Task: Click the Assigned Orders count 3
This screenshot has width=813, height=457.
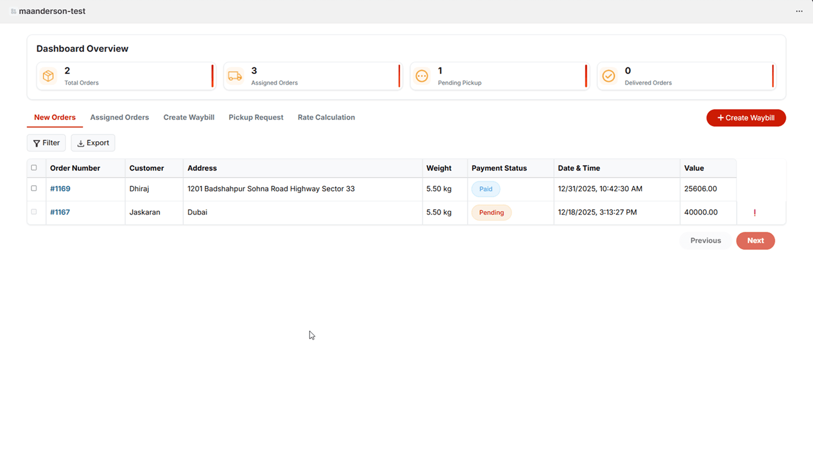Action: click(254, 71)
